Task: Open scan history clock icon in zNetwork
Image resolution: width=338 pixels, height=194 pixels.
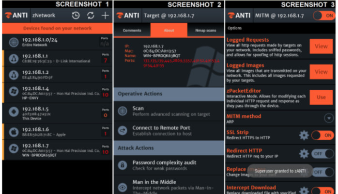Action: tap(76, 16)
